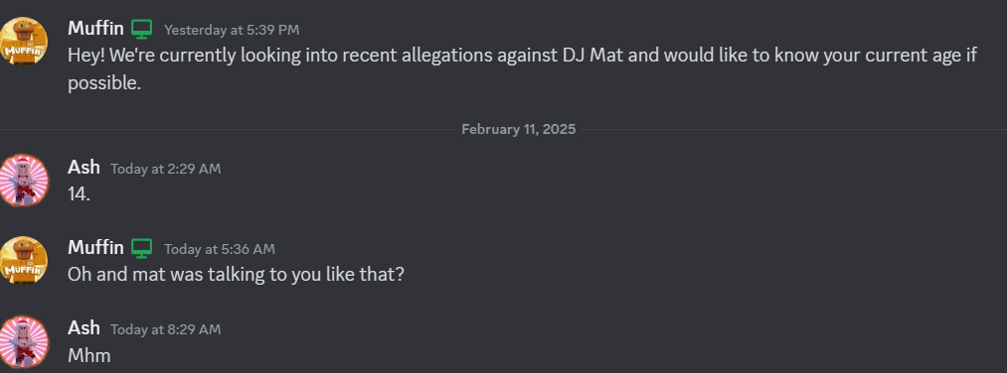Image resolution: width=1007 pixels, height=373 pixels.
Task: Open Muffin's avatar beside the 5:39 PM message
Action: click(x=24, y=42)
